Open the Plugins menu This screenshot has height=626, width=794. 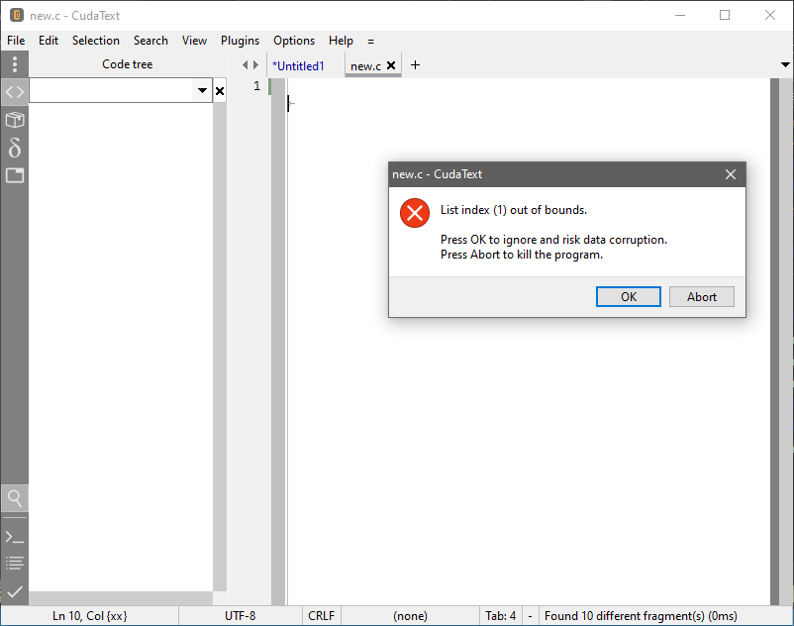[x=240, y=41]
